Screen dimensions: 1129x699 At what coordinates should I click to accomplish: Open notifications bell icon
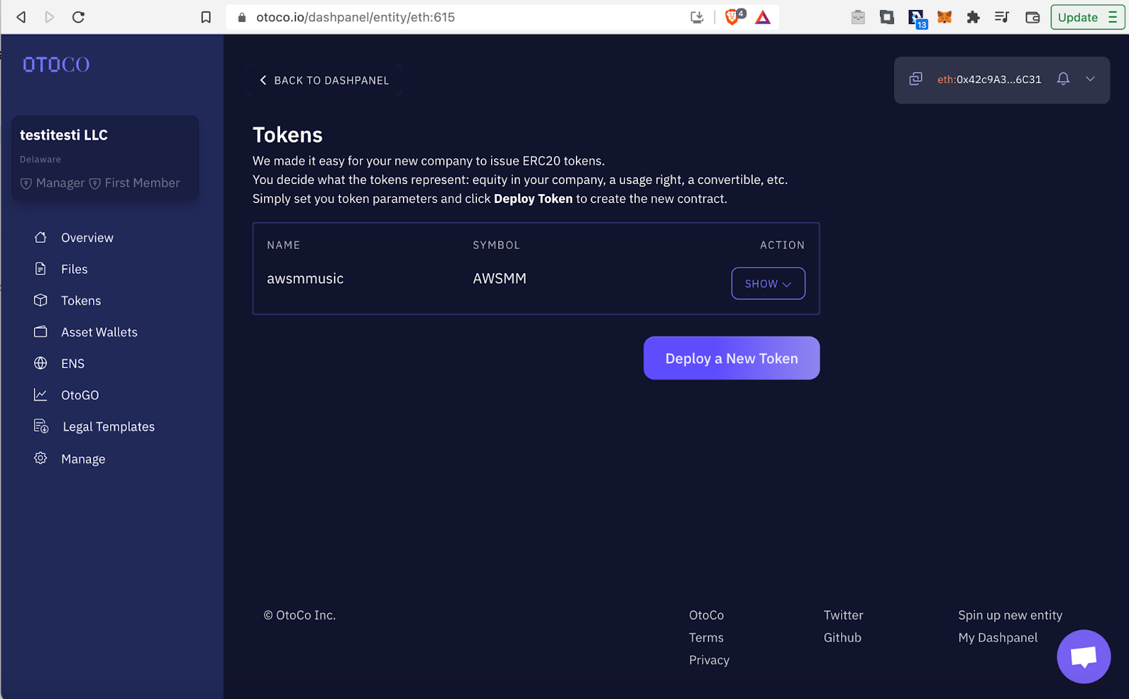(1063, 79)
